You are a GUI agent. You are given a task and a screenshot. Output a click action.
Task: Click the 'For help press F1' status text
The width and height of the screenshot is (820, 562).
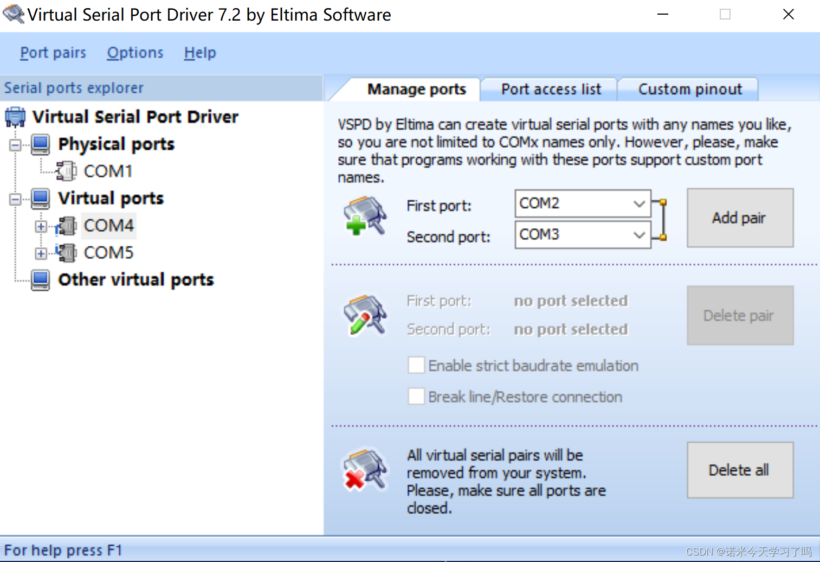pos(63,550)
